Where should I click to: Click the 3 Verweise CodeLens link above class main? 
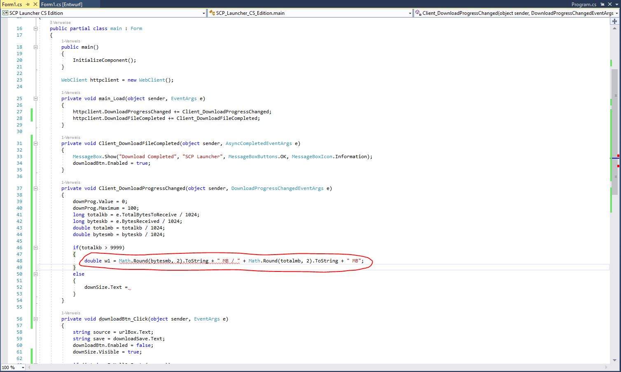point(60,22)
